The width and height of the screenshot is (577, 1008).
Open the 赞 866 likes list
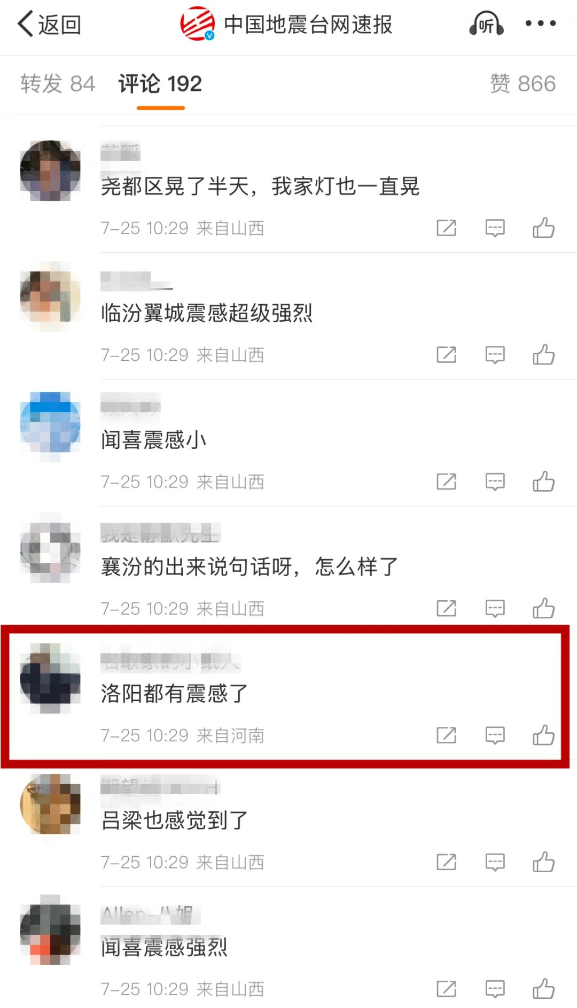523,84
